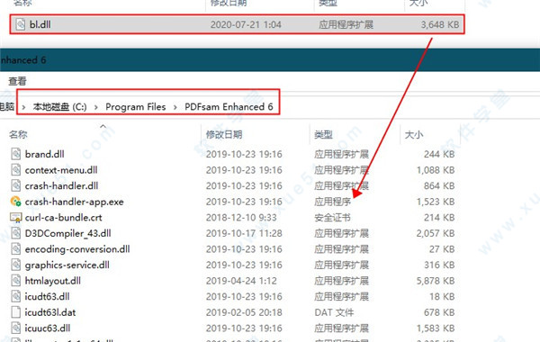Select the icudt63l.dat file icon
This screenshot has width=540, height=342.
point(16,312)
